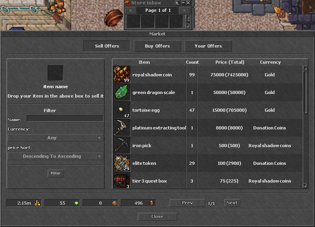Select the elite token stack icon

pos(122,163)
